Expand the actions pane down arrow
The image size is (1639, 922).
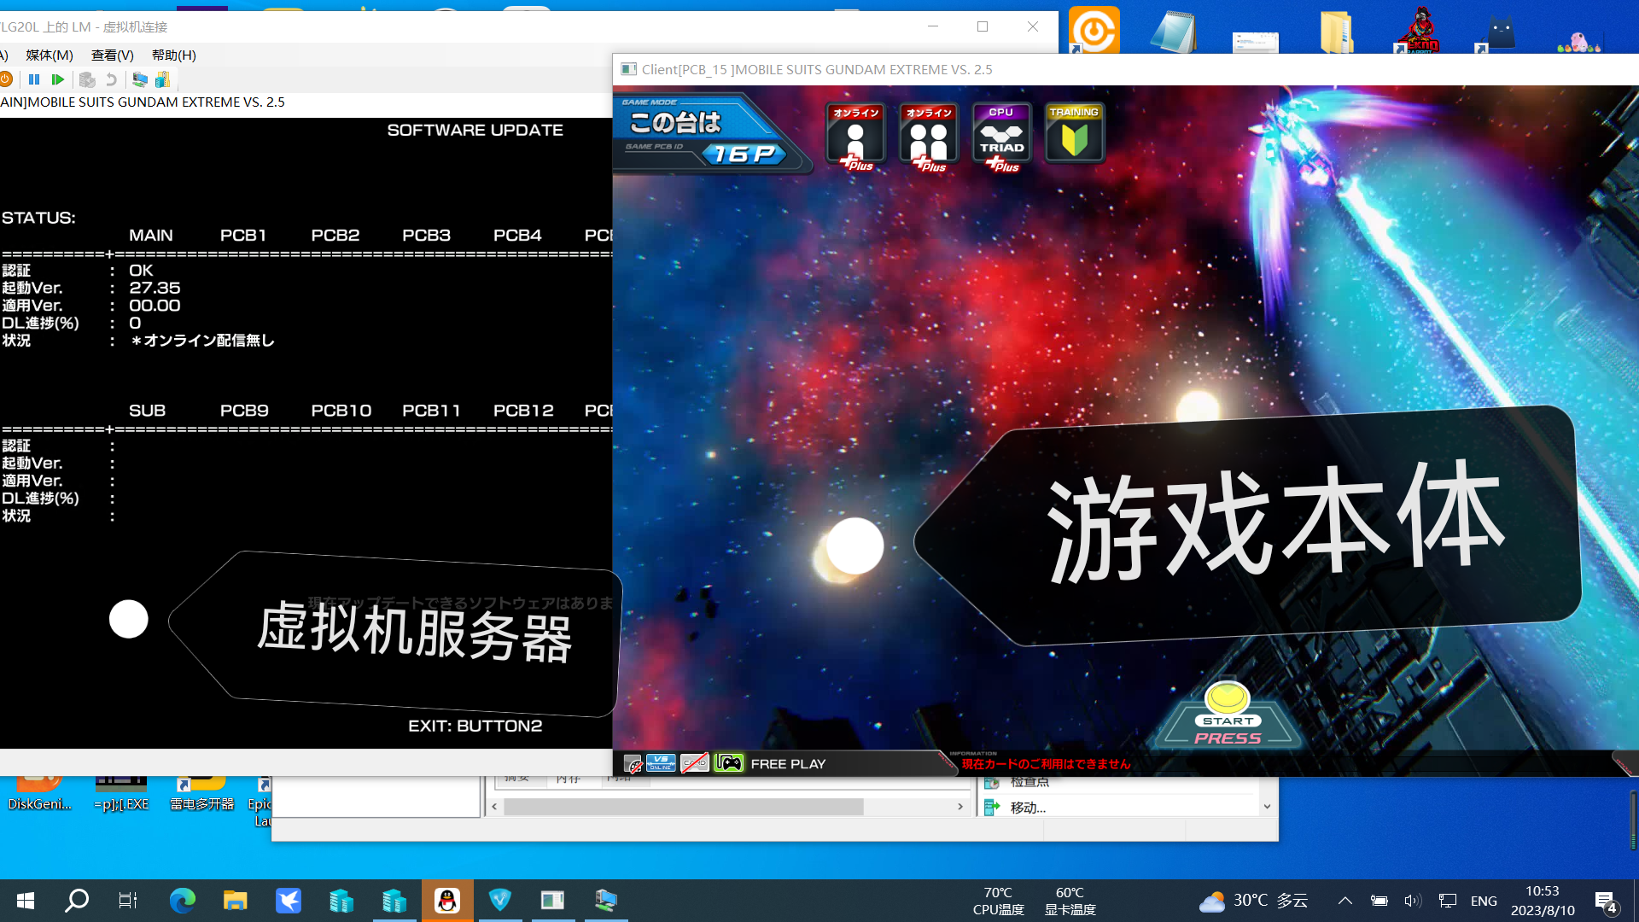click(x=1267, y=807)
